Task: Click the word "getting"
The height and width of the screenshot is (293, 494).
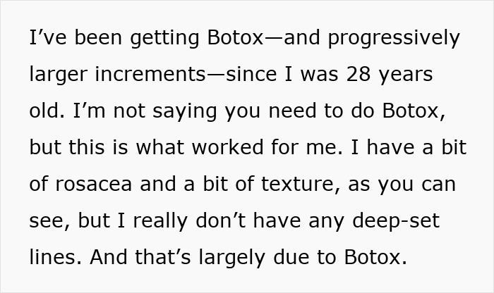Action: [164, 39]
